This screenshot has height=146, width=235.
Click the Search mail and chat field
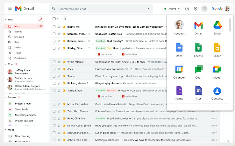[101, 9]
